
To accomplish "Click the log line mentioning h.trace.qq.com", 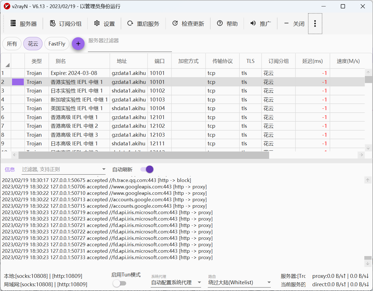I will (97, 180).
